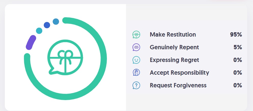Image resolution: width=253 pixels, height=111 pixels.
Task: Click the raised hand Accept Responsibility icon
Action: click(x=136, y=72)
